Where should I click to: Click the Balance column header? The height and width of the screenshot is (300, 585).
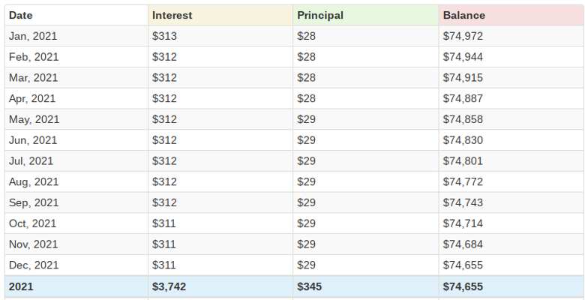pyautogui.click(x=463, y=15)
